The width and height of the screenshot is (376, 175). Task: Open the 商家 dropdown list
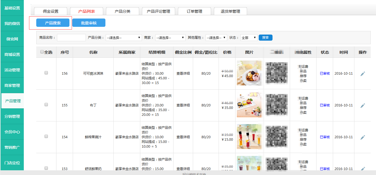[170, 38]
